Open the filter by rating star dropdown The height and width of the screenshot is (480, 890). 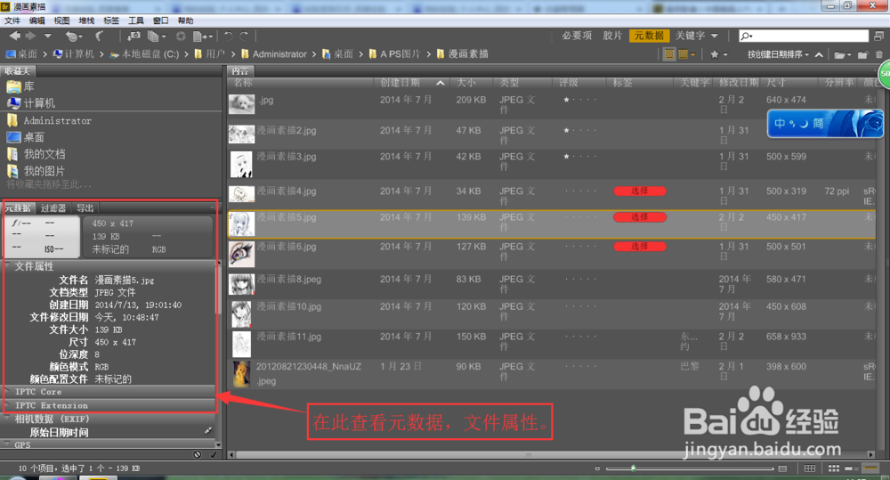coord(718,54)
